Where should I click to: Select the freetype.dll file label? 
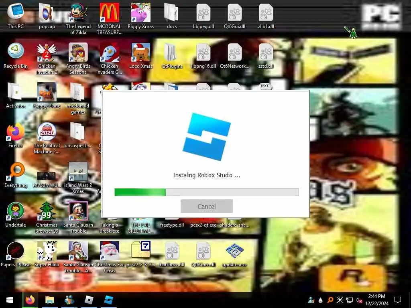pos(172,225)
